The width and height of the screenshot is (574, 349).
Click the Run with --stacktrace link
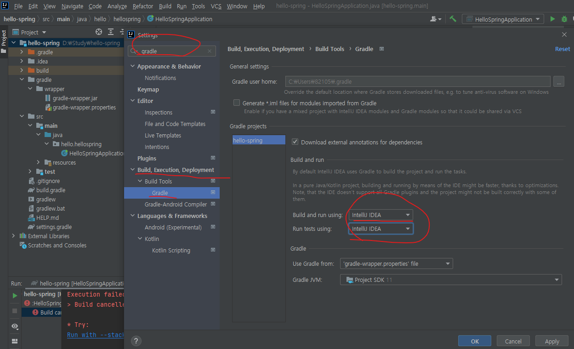(96, 335)
